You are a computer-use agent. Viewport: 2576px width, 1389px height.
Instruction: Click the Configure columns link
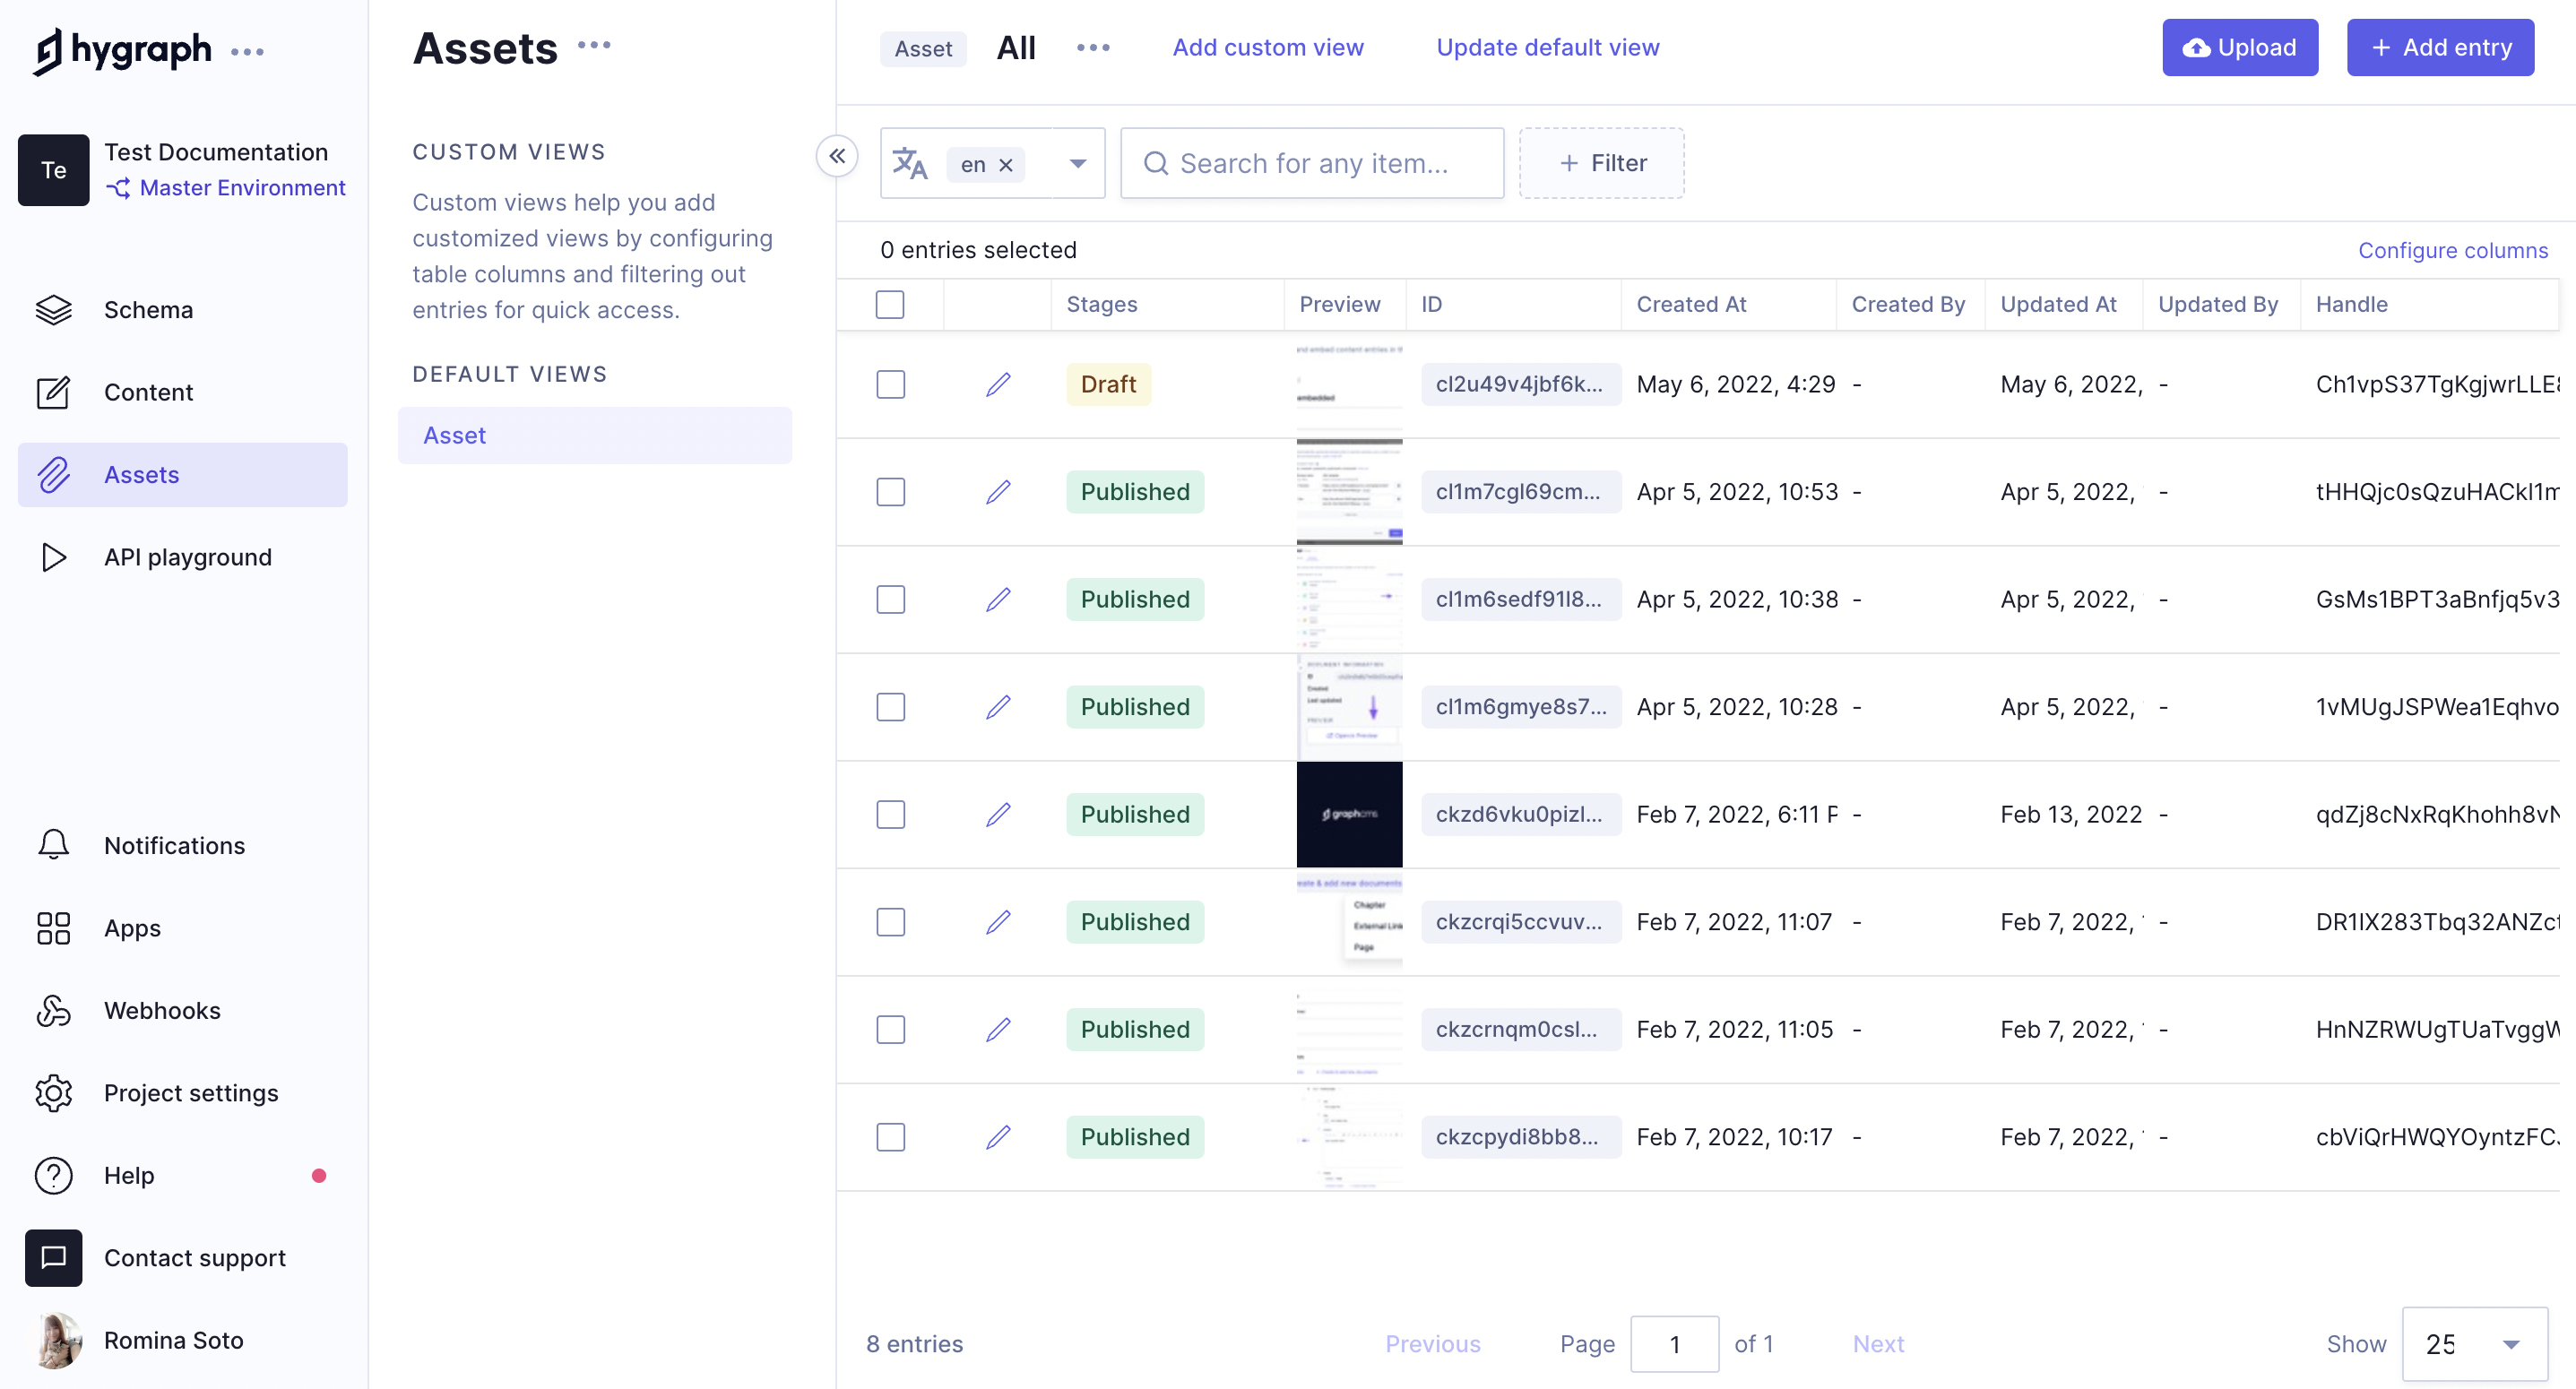2453,250
